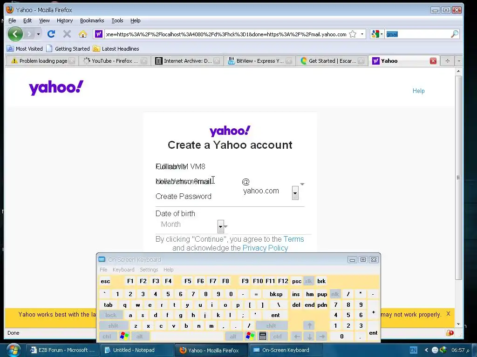Click the Google search engine icon
The width and height of the screenshot is (477, 357).
click(x=375, y=34)
